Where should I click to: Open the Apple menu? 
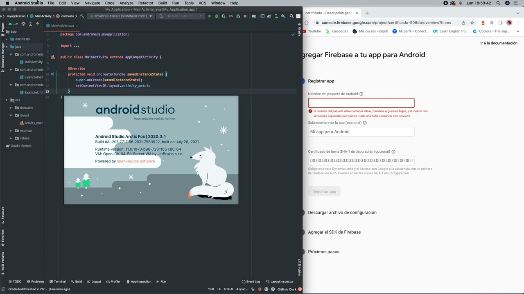[7, 3]
